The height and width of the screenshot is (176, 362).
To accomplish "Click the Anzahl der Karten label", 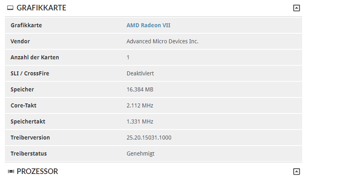I will point(35,57).
